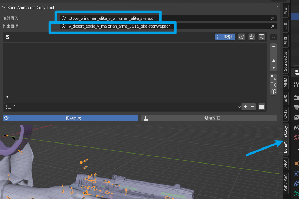Open the 视图 sidebar tab
This screenshot has height=199, width=299.
click(x=285, y=40)
